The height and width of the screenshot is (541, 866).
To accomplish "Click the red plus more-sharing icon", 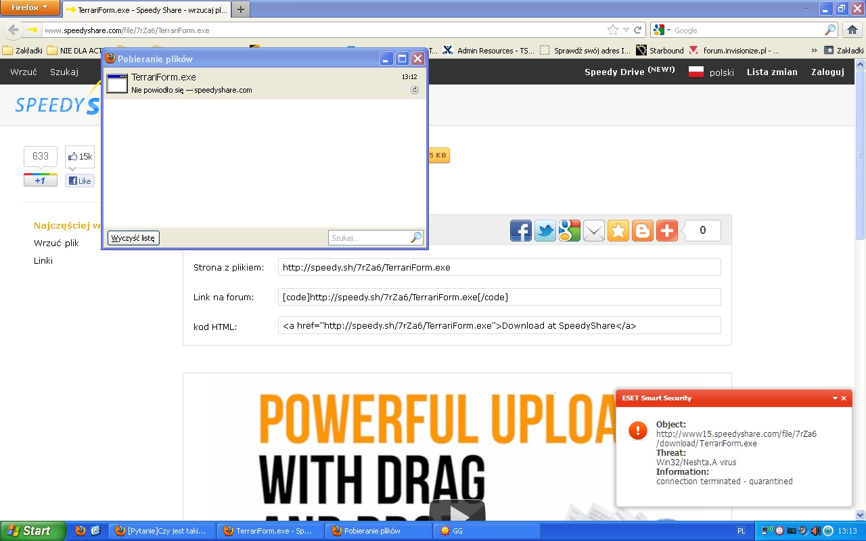I will tap(667, 231).
